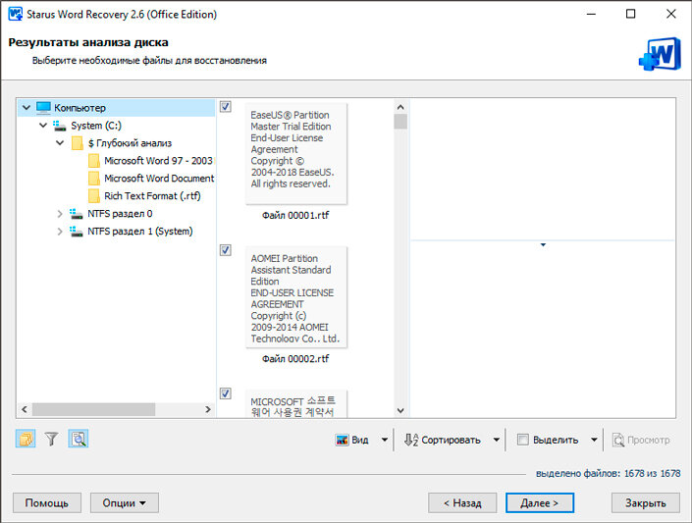Open the AOMEI Partition Assistant thumbnail

point(296,297)
